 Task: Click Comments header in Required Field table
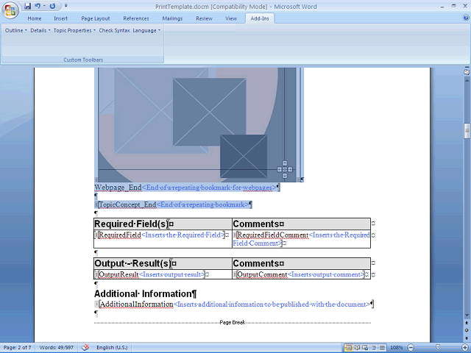tap(301, 224)
